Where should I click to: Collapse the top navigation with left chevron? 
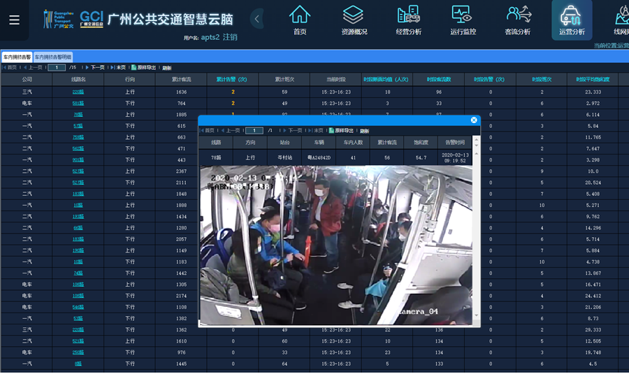pyautogui.click(x=257, y=19)
